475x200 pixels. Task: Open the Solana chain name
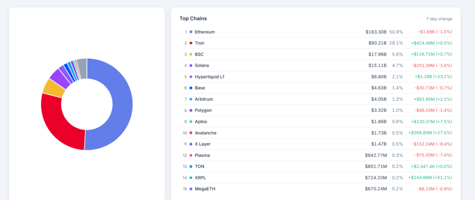(x=202, y=65)
